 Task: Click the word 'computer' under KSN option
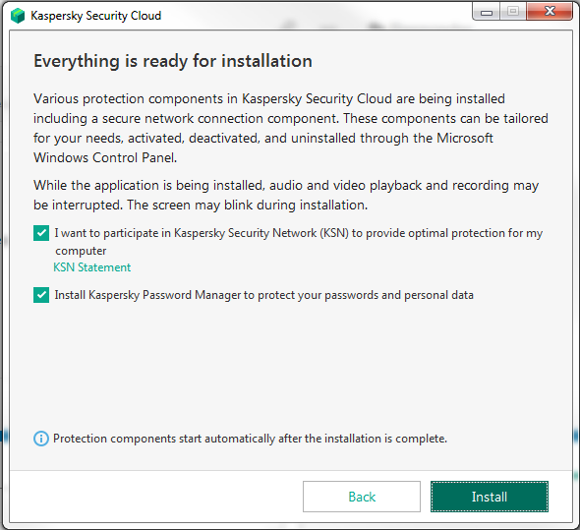pyautogui.click(x=81, y=251)
